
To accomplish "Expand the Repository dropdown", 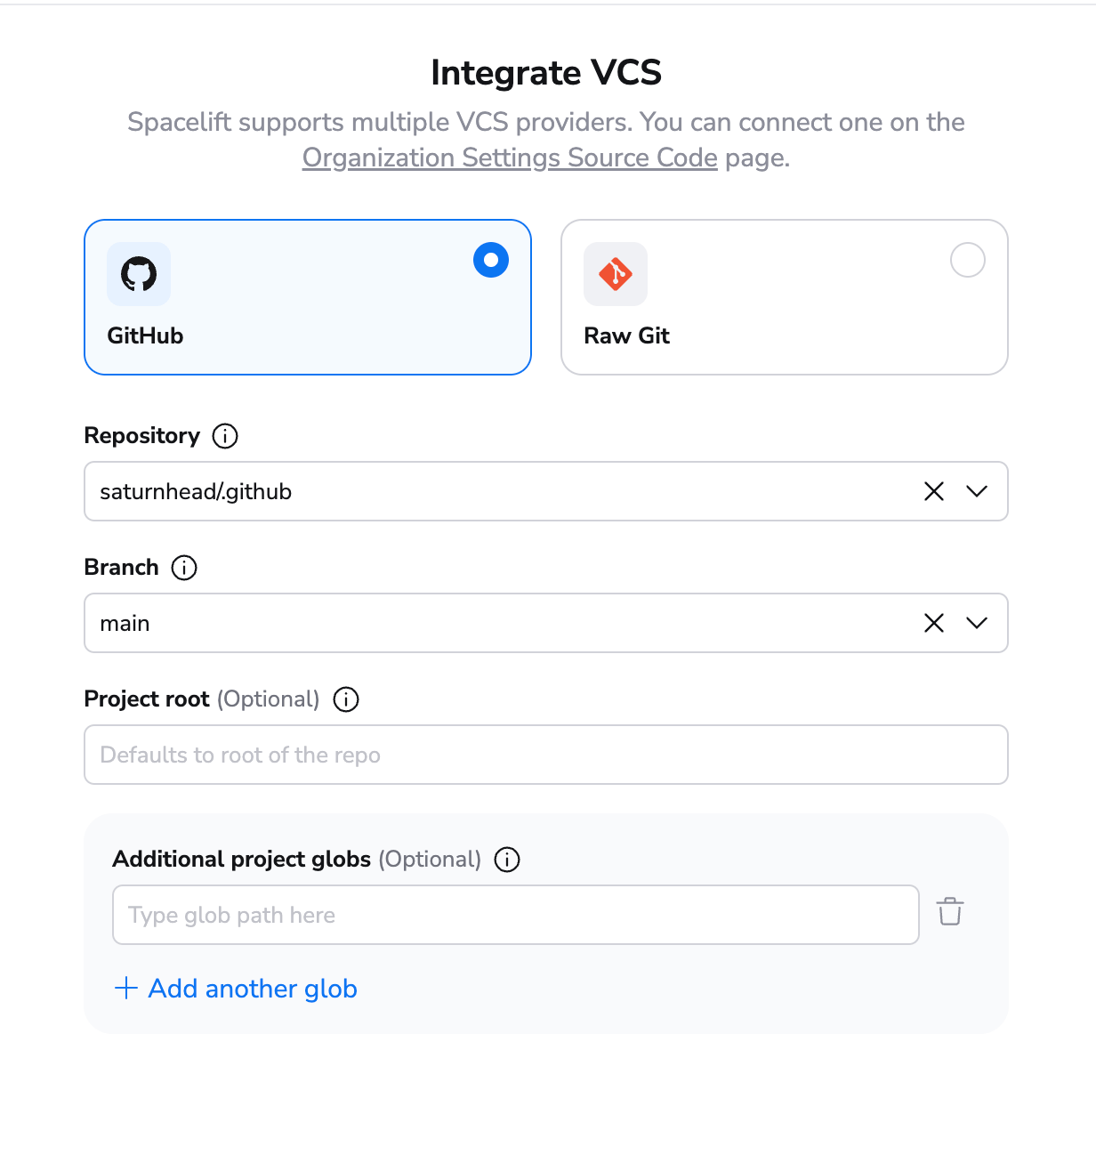I will tap(976, 491).
